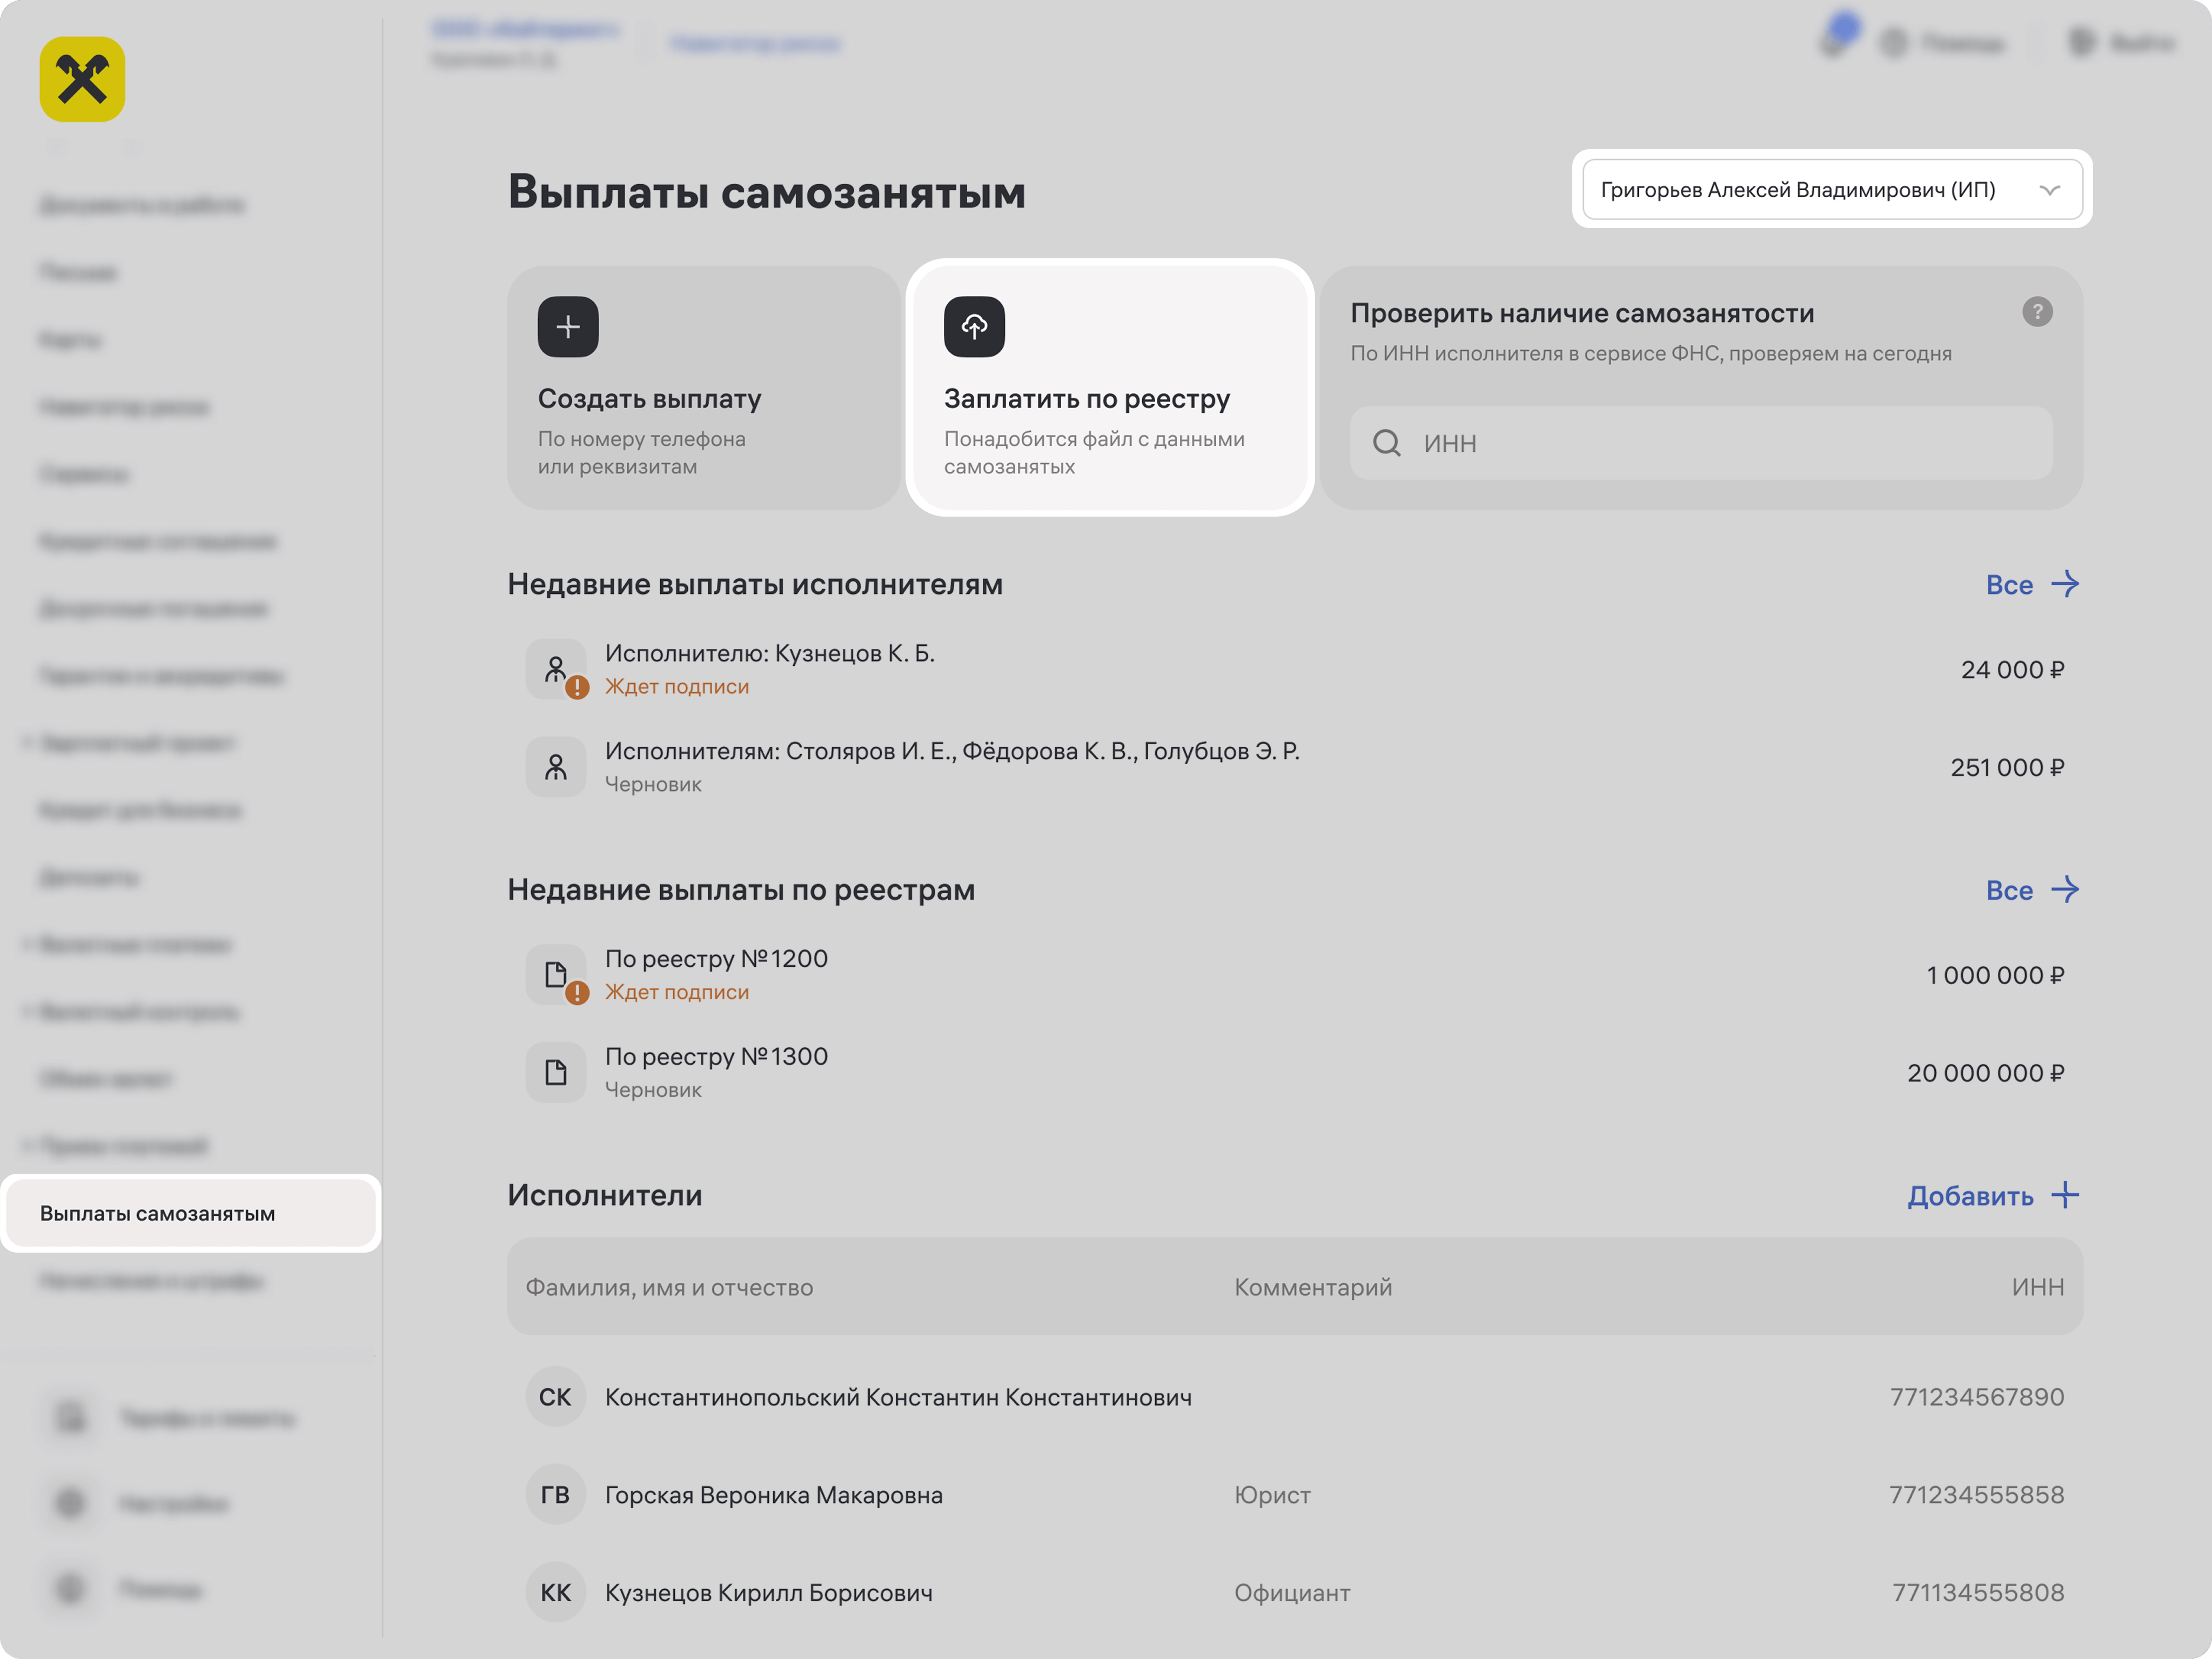Click the person icon with warning for Кузнецов К. Б.
This screenshot has height=1659, width=2212.
tap(556, 669)
